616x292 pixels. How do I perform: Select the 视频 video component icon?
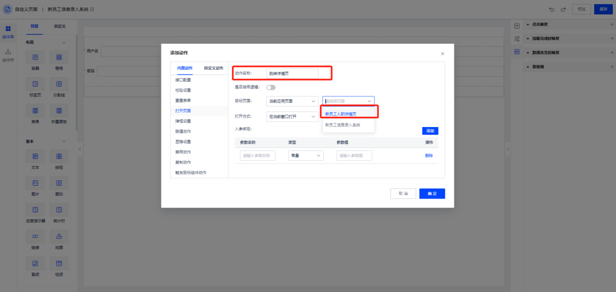pyautogui.click(x=59, y=263)
